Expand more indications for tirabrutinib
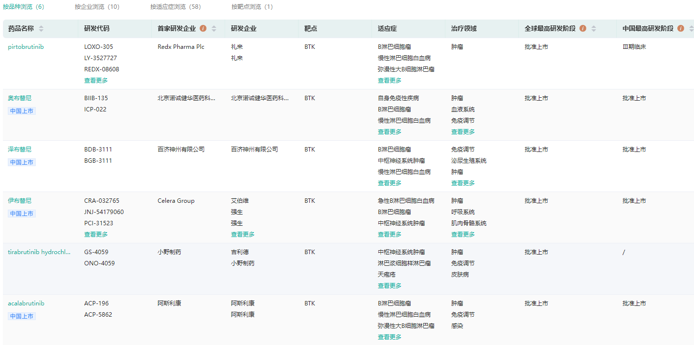694x345 pixels. 390,286
